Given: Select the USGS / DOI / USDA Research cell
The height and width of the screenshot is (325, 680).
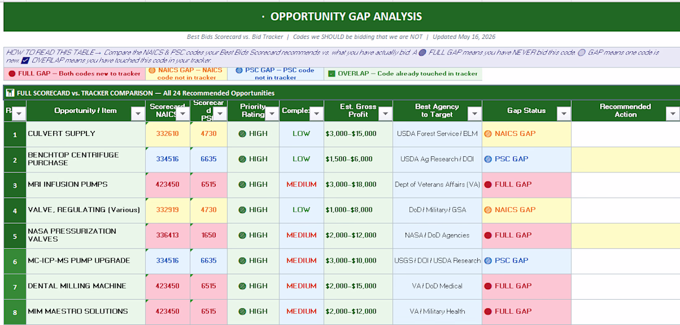Looking at the screenshot, I should point(438,261).
